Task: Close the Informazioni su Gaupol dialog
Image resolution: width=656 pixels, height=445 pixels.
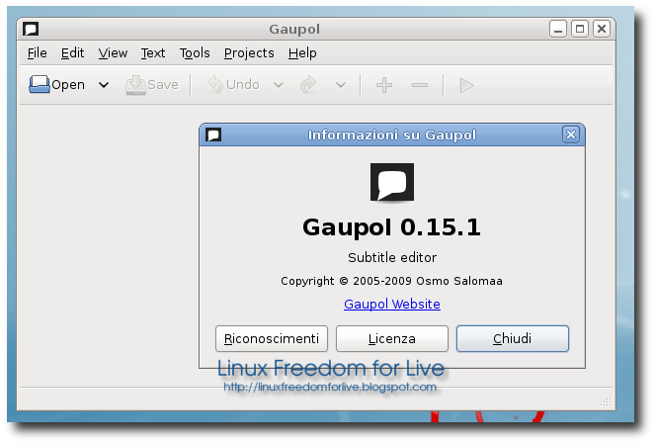Action: pyautogui.click(x=571, y=134)
